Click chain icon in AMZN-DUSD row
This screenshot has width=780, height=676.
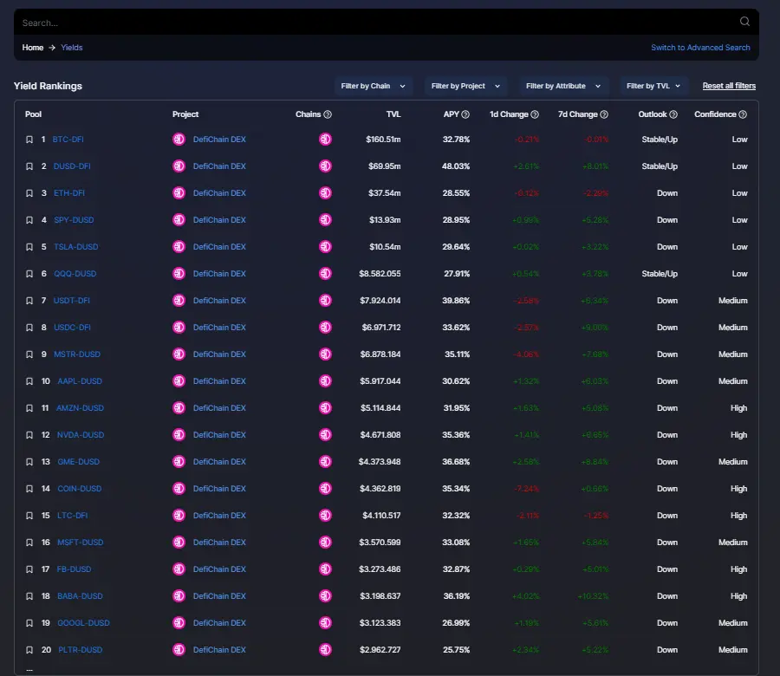point(325,408)
